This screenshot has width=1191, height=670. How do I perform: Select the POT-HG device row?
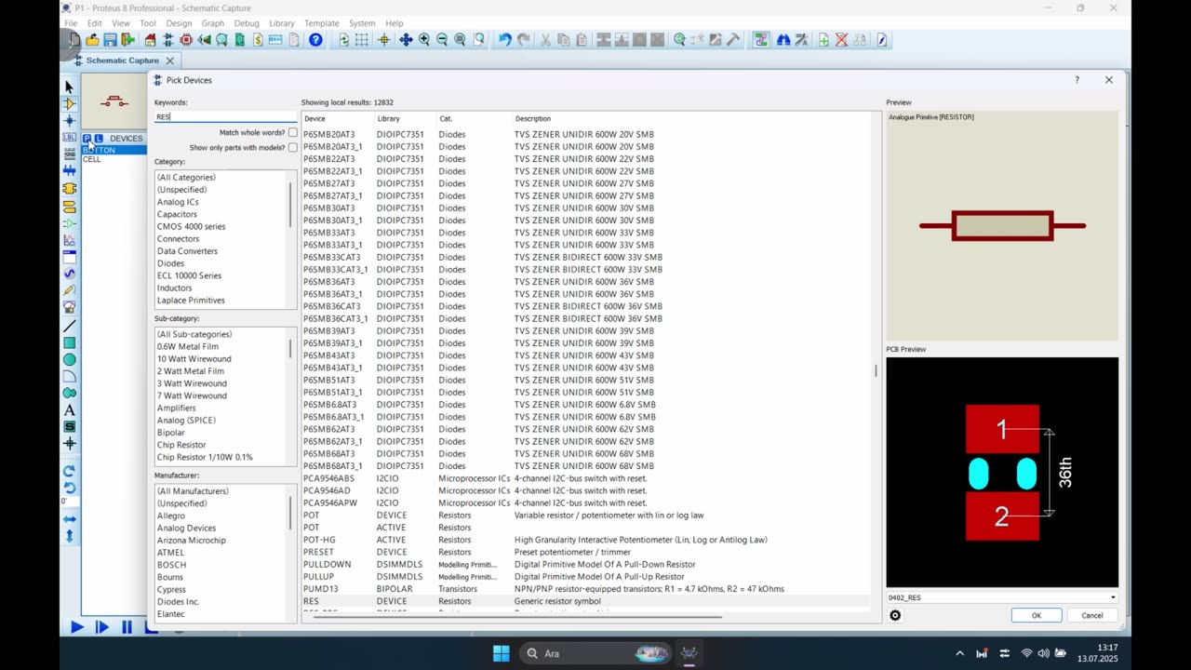pos(586,540)
